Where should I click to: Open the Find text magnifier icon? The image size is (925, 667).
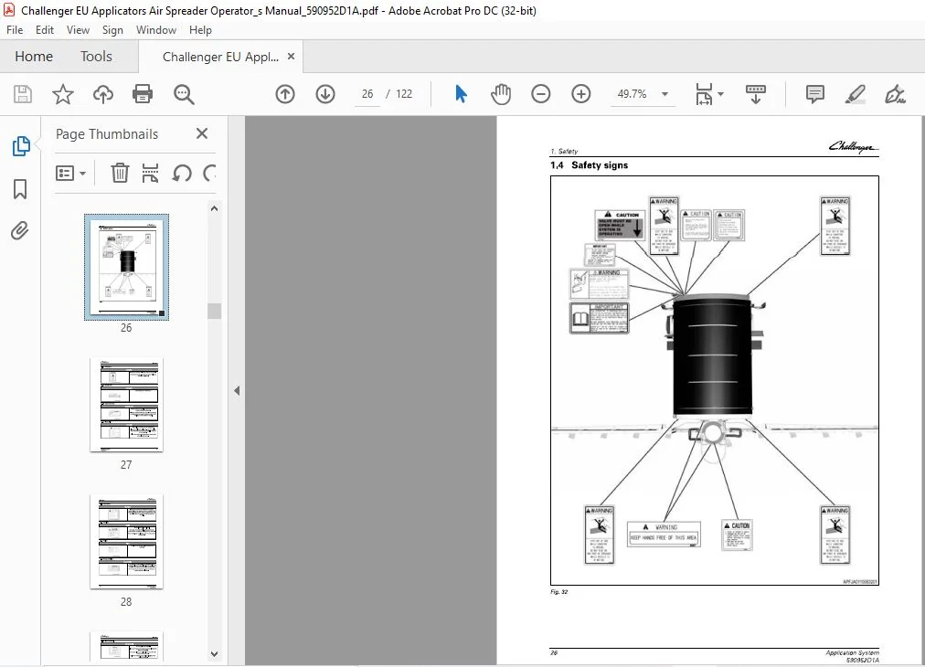184,94
